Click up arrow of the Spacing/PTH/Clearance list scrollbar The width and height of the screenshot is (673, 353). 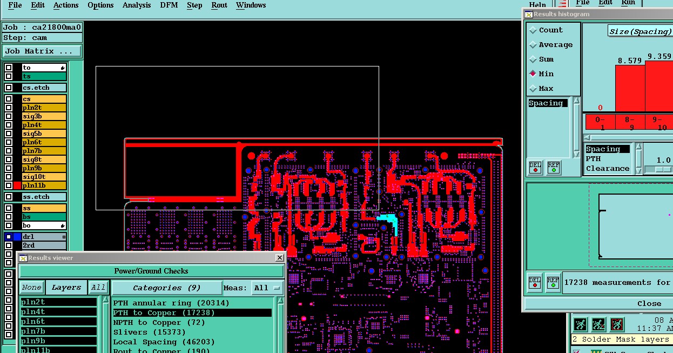click(638, 146)
